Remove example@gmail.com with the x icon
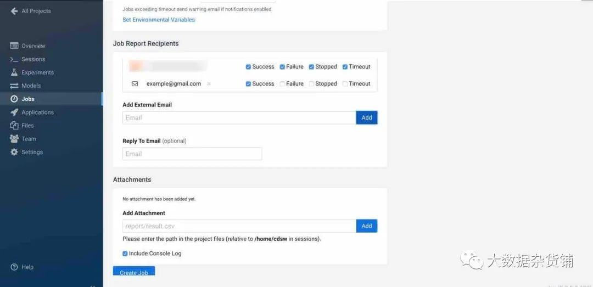This screenshot has width=593, height=287. click(x=209, y=84)
